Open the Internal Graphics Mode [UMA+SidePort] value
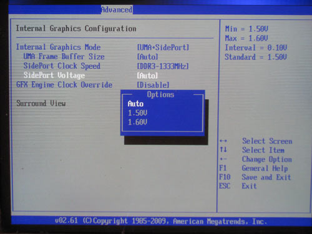The image size is (312, 234). 163,47
